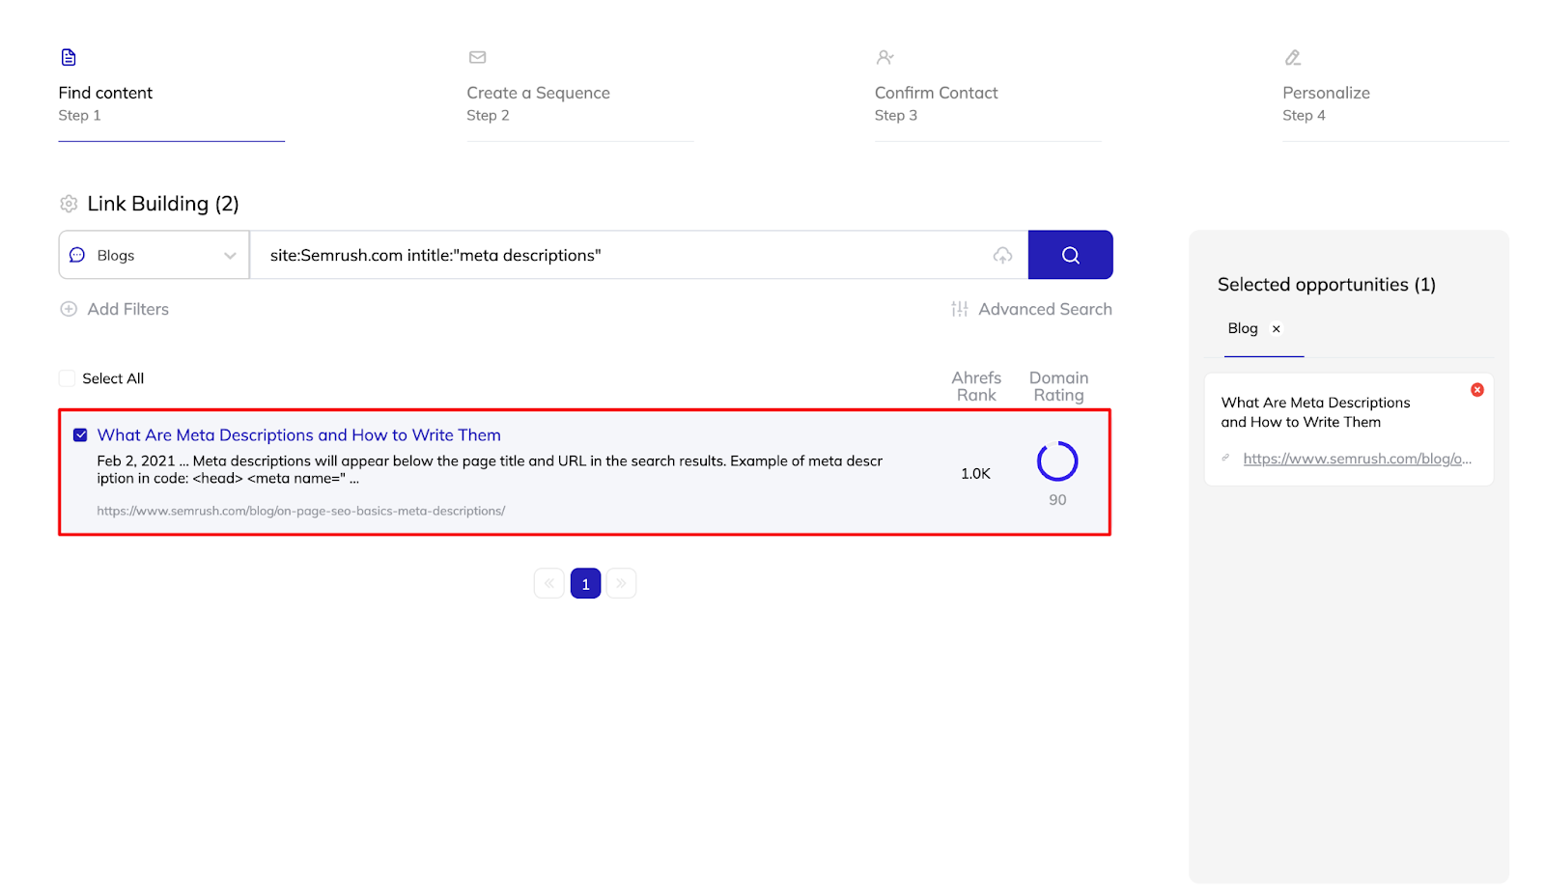This screenshot has width=1545, height=892.
Task: Click the Advanced Search sliders icon
Action: pyautogui.click(x=959, y=309)
